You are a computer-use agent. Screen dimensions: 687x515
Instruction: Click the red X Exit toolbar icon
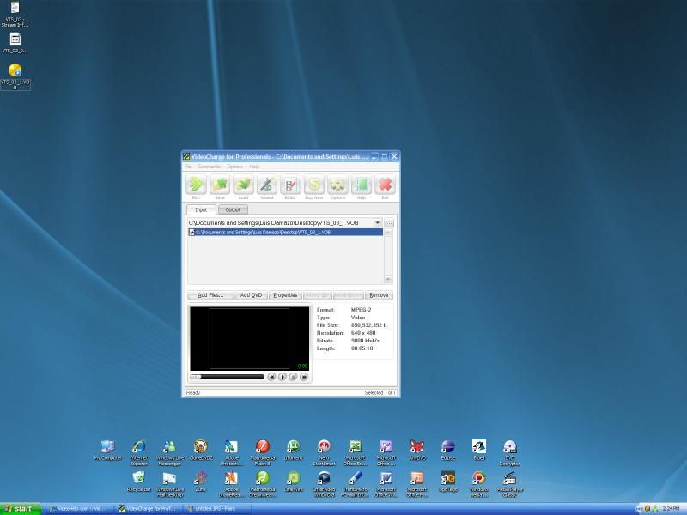(x=385, y=185)
